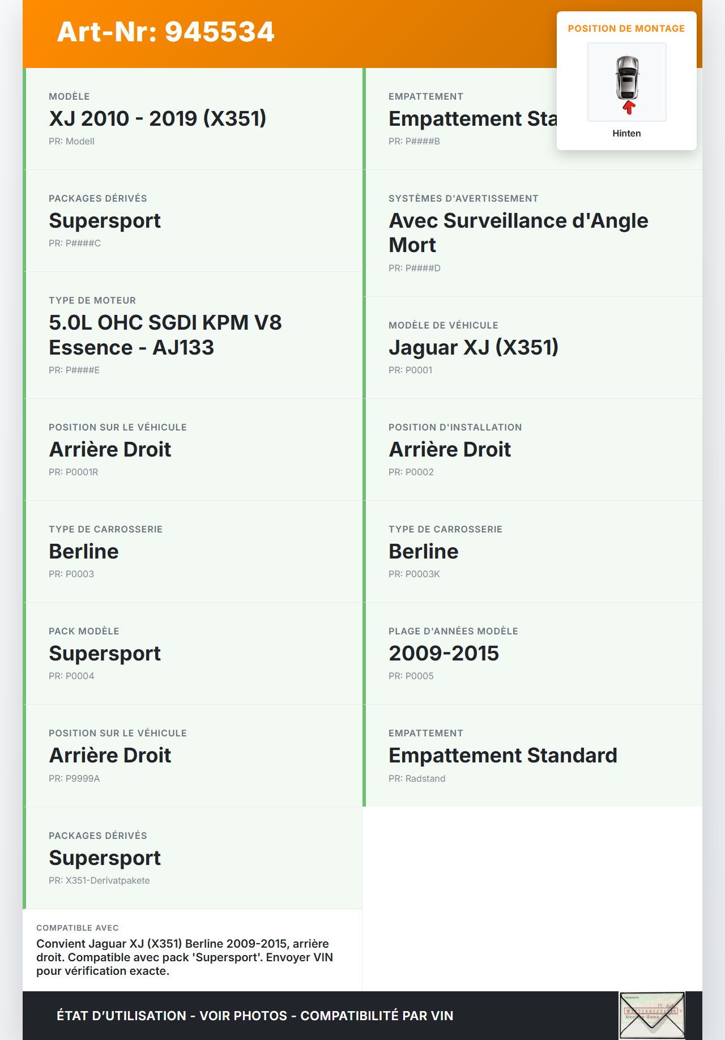Click the Arrière Droit value with PR P0001R

click(x=110, y=450)
